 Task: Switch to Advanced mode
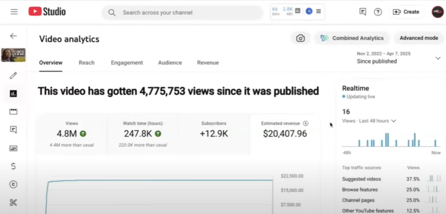[418, 38]
